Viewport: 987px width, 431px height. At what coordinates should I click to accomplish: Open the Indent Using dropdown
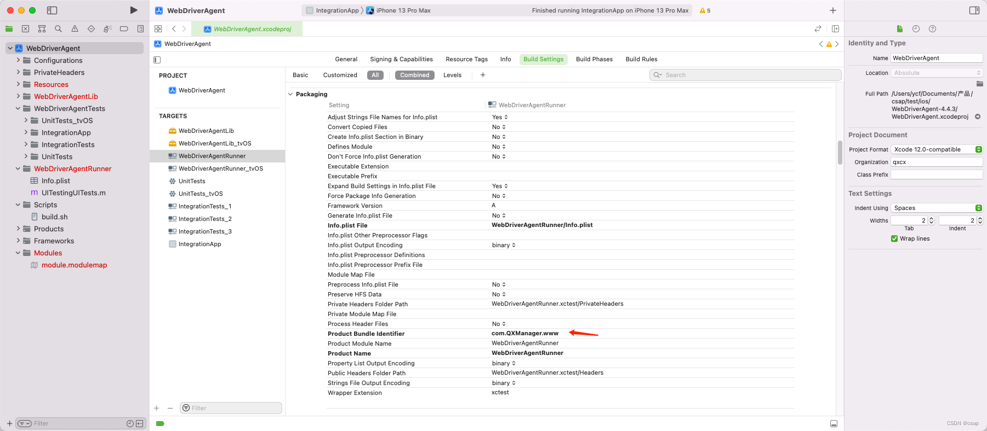click(x=937, y=208)
